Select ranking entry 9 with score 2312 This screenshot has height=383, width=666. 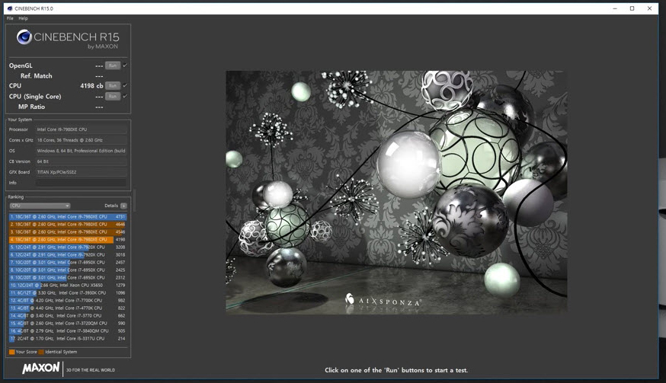click(x=68, y=278)
